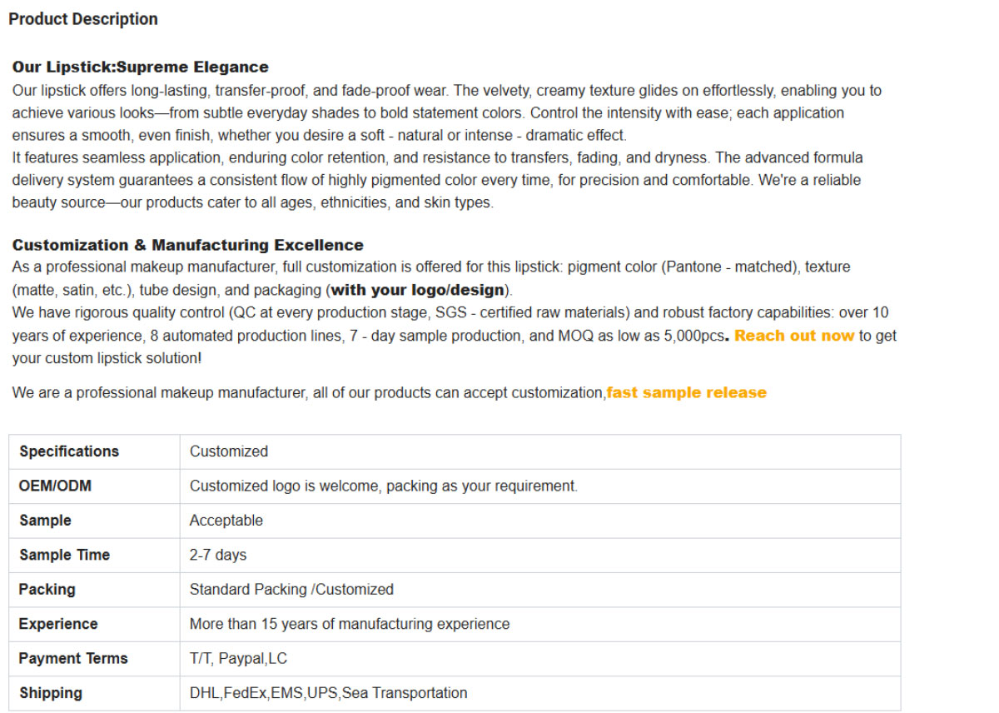The width and height of the screenshot is (999, 713).
Task: Click 'DHL,FedEx,EMS,UPS,Sea Transportation' cell
Action: coord(540,693)
